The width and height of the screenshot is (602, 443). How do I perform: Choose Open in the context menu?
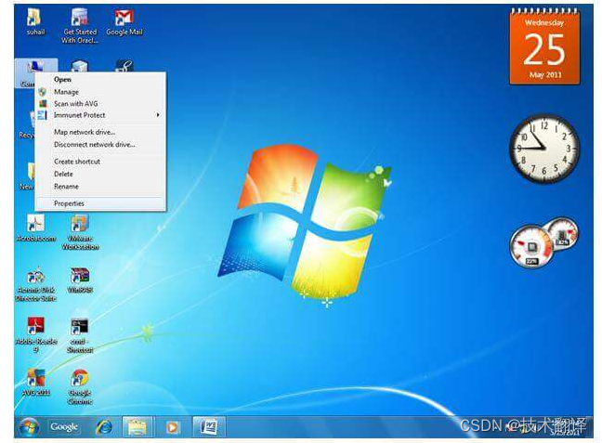(x=100, y=80)
